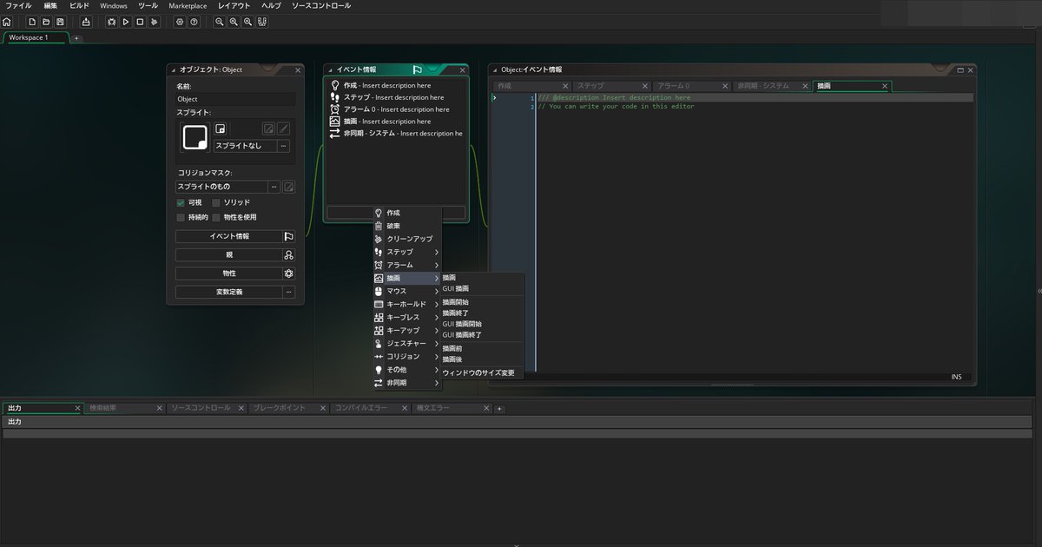Expand the キーホールド submenu
Screen dimensions: 1042x547
[x=408, y=304]
